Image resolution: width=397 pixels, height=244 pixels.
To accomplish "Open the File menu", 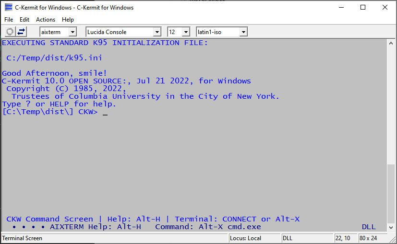I will [x=9, y=20].
